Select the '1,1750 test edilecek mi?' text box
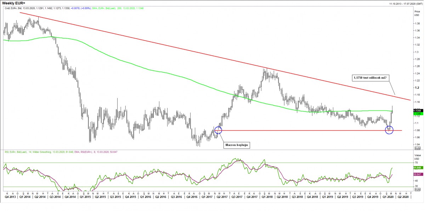The width and height of the screenshot is (425, 211). [370, 77]
